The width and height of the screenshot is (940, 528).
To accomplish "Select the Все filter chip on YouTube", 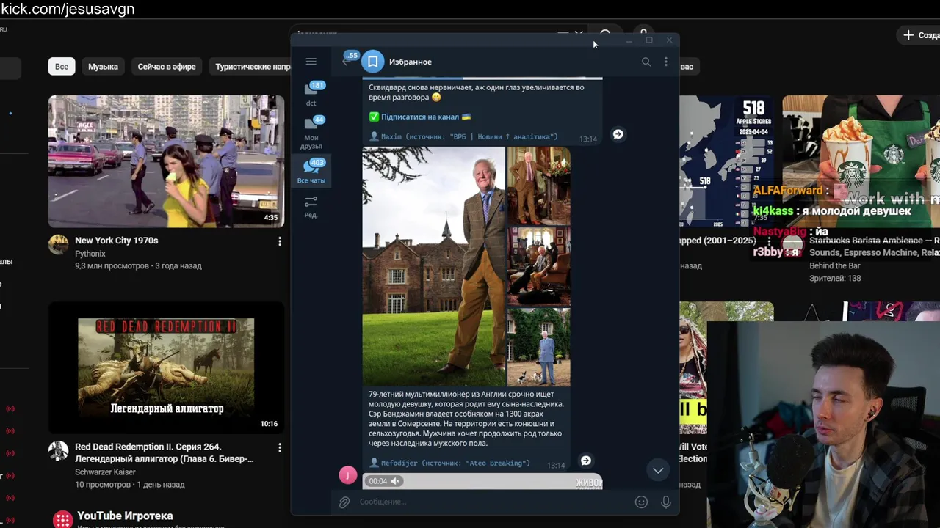I will 62,67.
